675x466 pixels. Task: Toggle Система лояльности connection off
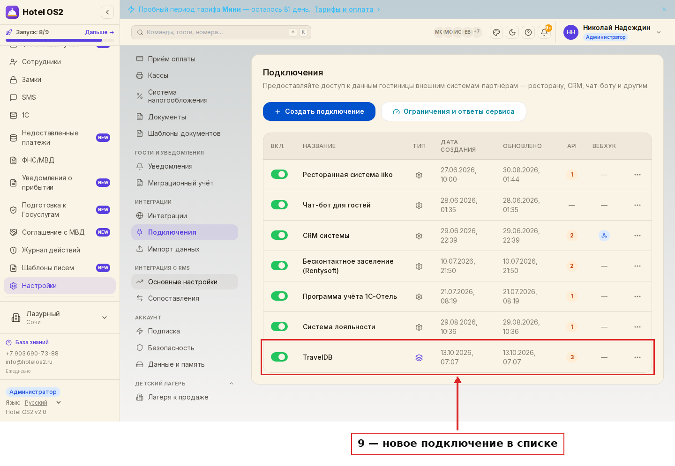279,326
